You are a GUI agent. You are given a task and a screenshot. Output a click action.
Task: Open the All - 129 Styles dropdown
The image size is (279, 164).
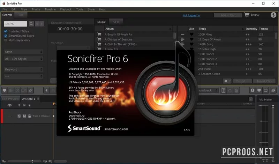(x=24, y=59)
